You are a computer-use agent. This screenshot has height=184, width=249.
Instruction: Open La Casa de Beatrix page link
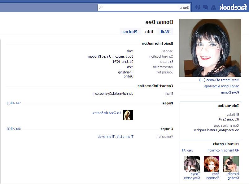[x=107, y=113]
